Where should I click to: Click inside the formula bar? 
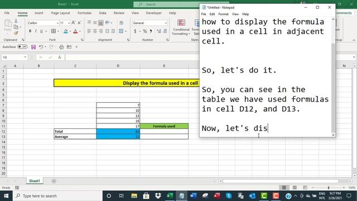click(132, 58)
